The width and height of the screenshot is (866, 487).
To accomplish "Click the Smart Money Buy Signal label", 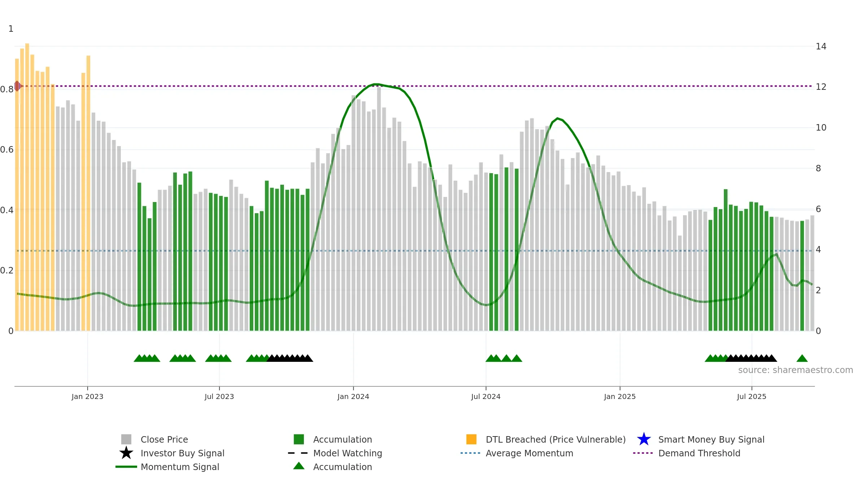I will click(711, 439).
